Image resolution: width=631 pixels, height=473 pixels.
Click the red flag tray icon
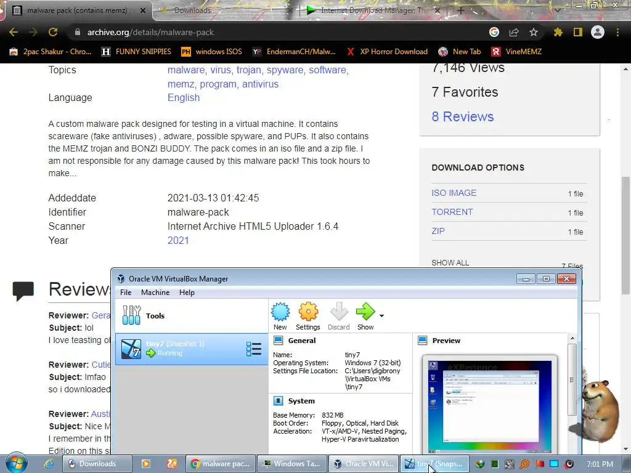pyautogui.click(x=539, y=464)
